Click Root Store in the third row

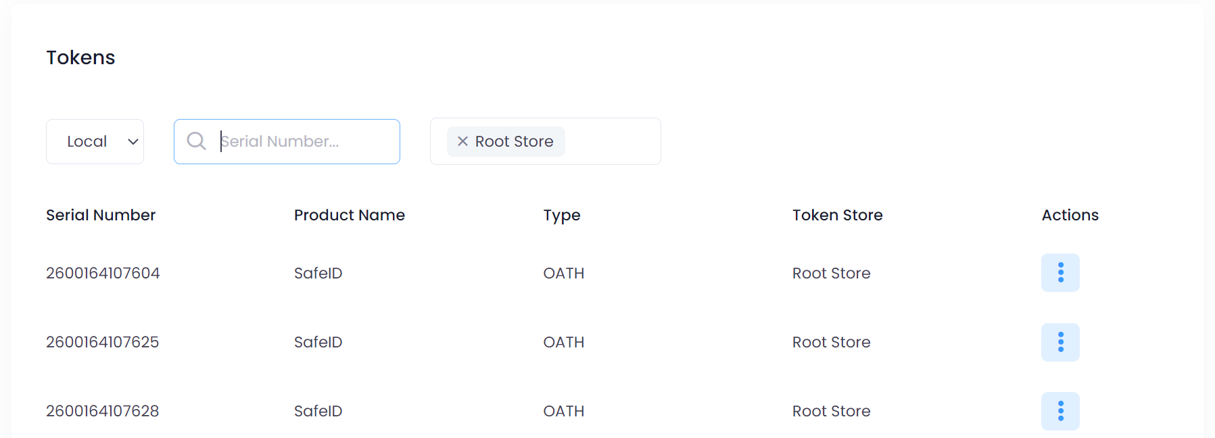[x=831, y=411]
